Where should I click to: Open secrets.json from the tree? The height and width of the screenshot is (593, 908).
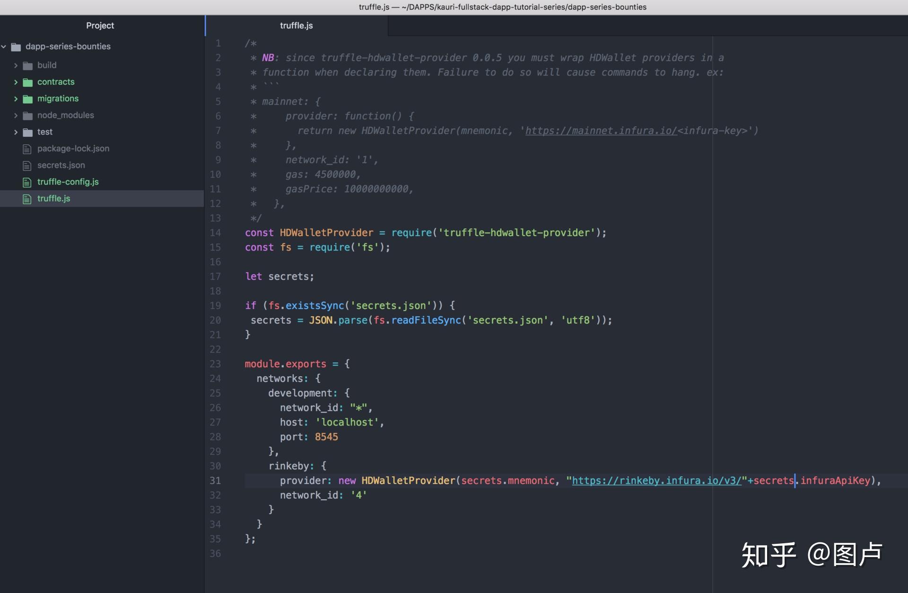coord(61,165)
